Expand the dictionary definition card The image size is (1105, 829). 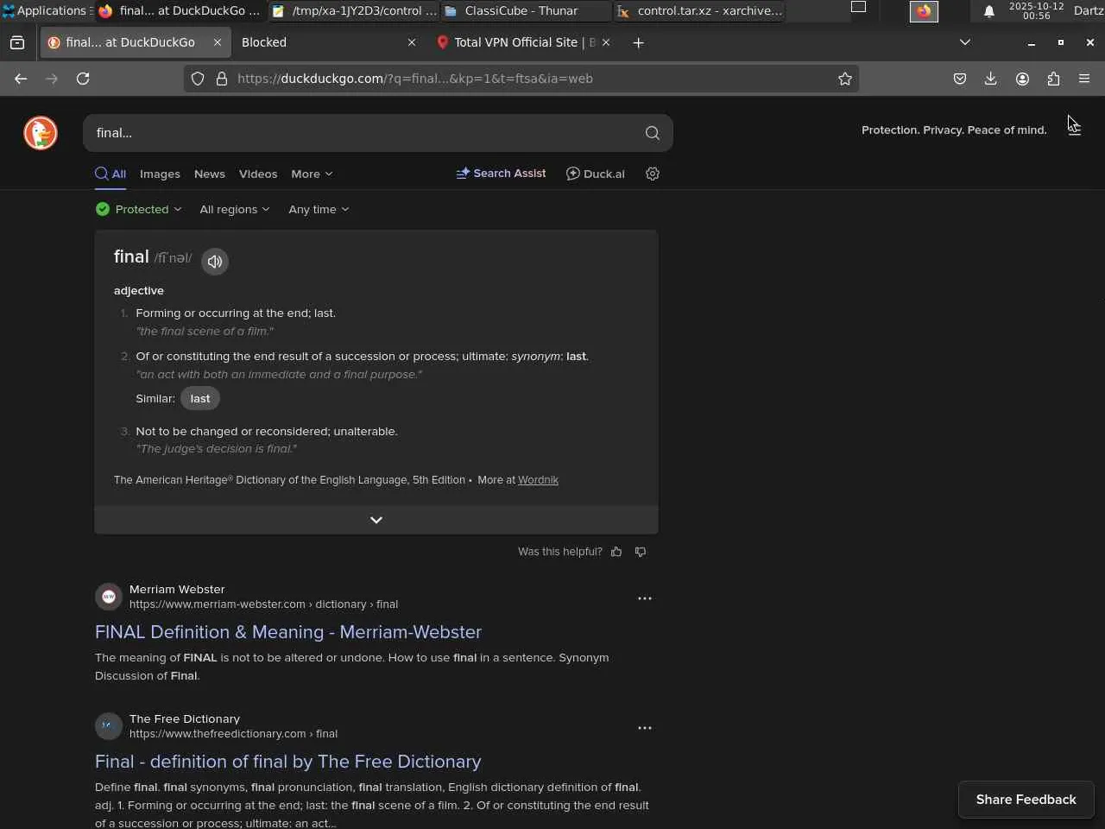click(x=376, y=520)
